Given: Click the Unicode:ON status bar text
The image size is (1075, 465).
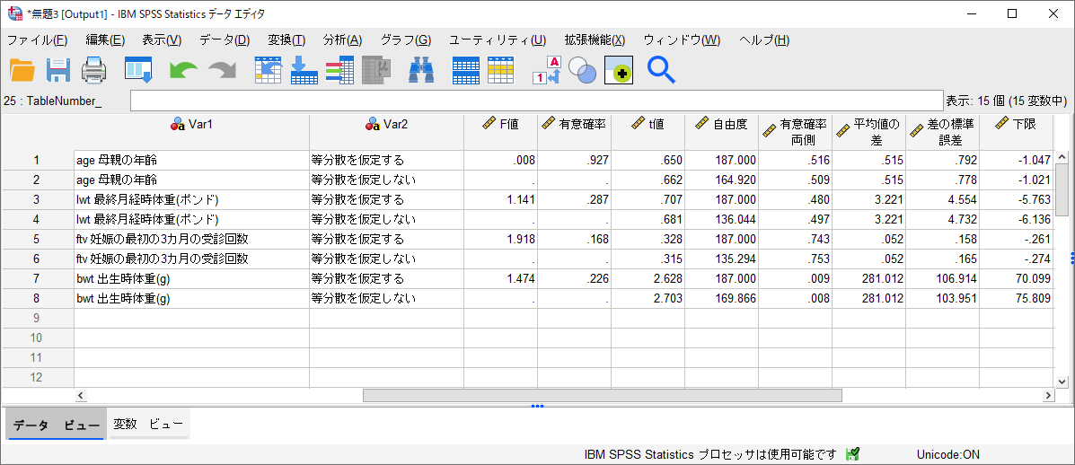Looking at the screenshot, I should 948,454.
